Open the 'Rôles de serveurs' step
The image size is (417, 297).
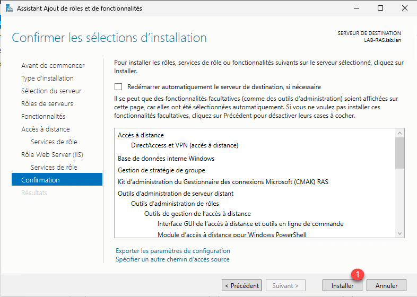point(47,104)
